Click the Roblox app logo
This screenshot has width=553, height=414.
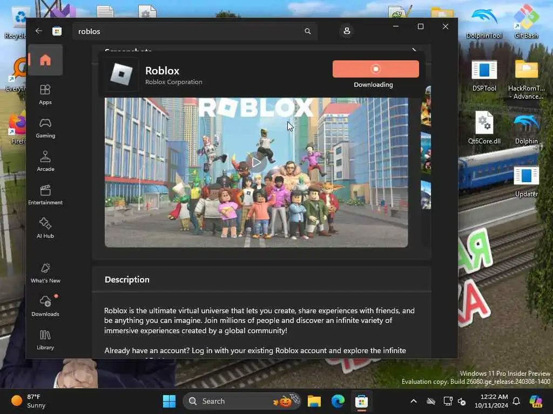click(122, 74)
